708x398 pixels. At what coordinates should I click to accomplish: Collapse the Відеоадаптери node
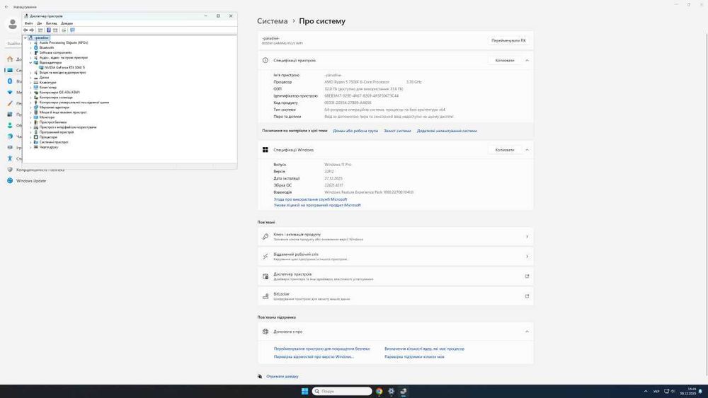click(x=30, y=63)
